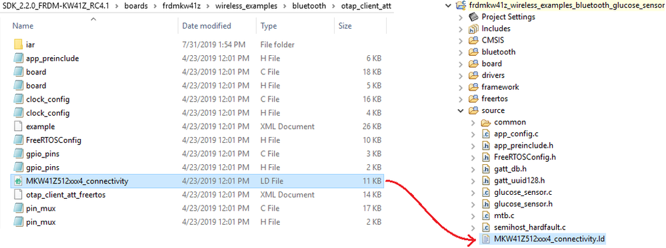Click the example XML Document icon

[x=18, y=126]
